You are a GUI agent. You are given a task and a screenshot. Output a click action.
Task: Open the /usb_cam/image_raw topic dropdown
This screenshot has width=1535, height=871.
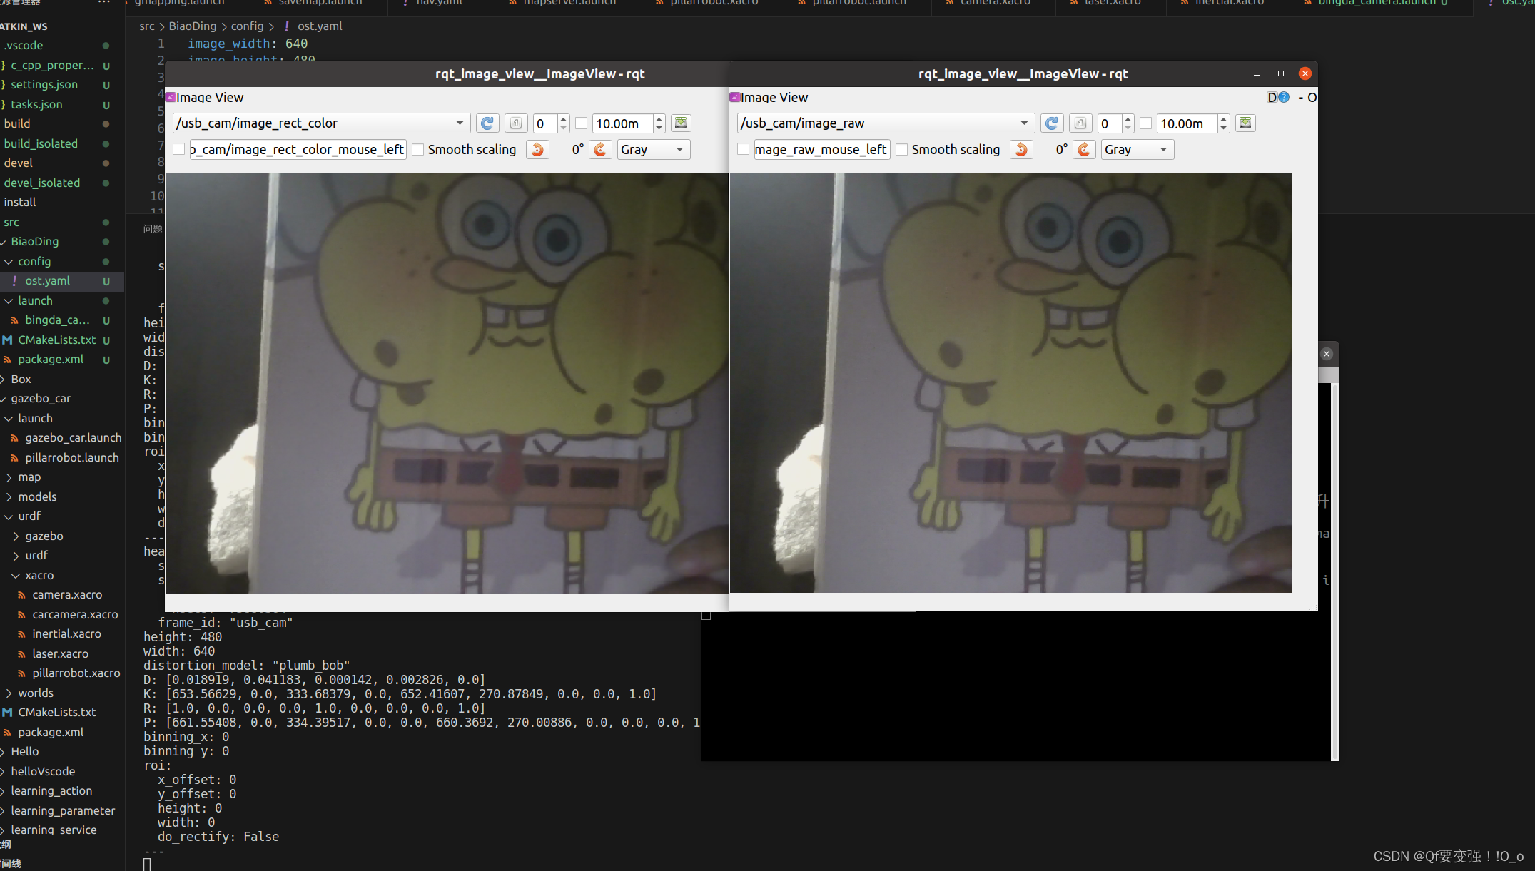pos(886,123)
